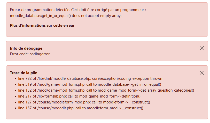Select the "Info de débogage" heading
Image resolution: width=210 pixels, height=123 pixels.
coord(26,48)
